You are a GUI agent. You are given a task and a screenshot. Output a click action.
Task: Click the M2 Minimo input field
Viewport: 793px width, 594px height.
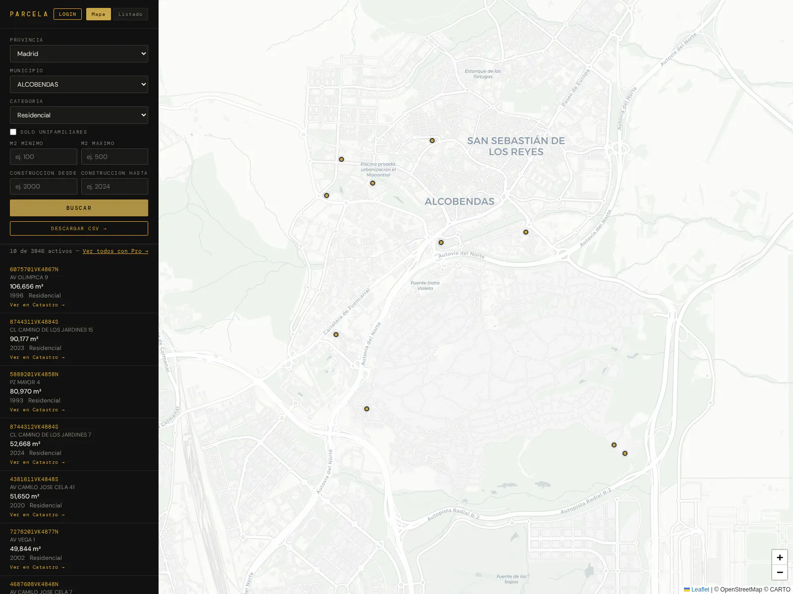(44, 156)
